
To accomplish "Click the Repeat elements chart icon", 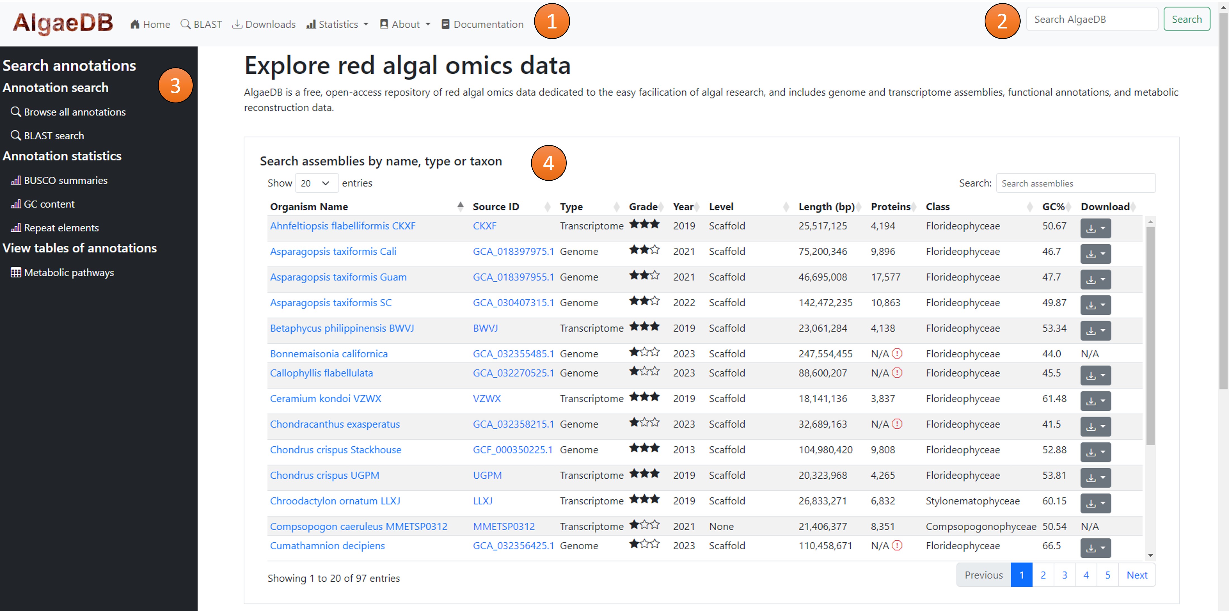I will click(14, 228).
